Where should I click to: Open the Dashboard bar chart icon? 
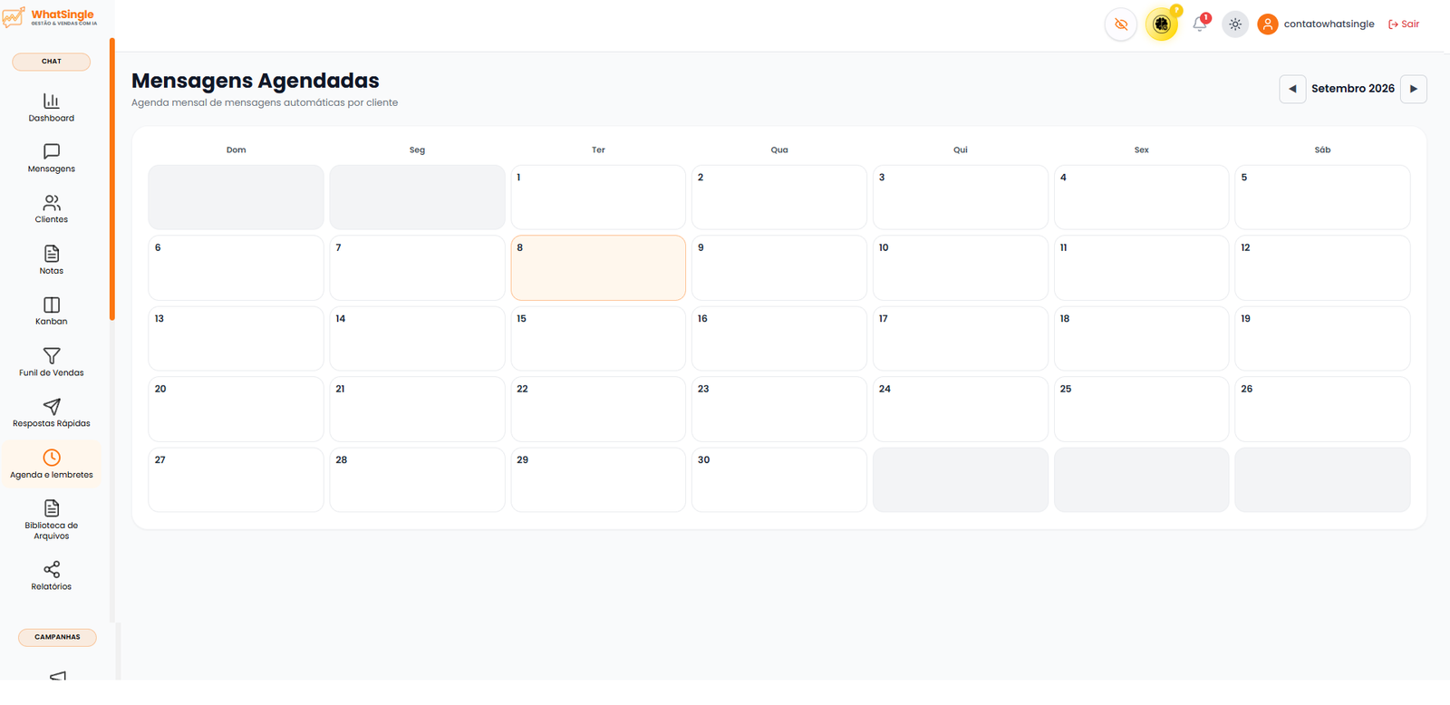click(x=52, y=101)
